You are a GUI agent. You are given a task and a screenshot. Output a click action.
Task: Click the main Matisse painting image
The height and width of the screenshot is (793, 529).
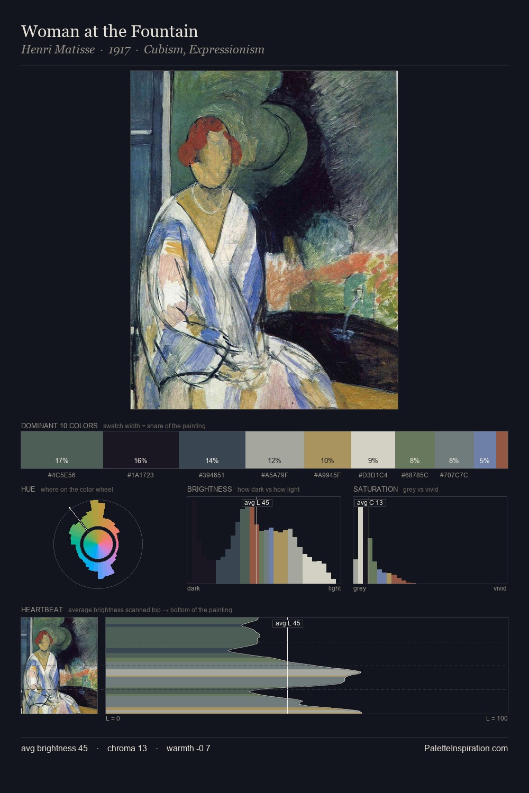(x=264, y=240)
